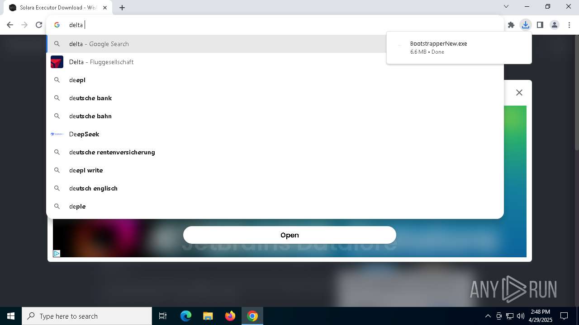
Task: Show hidden system tray icons
Action: (x=488, y=316)
